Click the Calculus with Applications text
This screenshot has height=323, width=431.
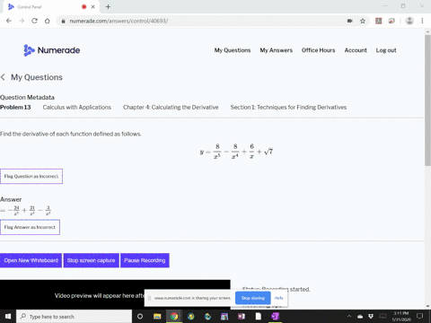pos(76,107)
